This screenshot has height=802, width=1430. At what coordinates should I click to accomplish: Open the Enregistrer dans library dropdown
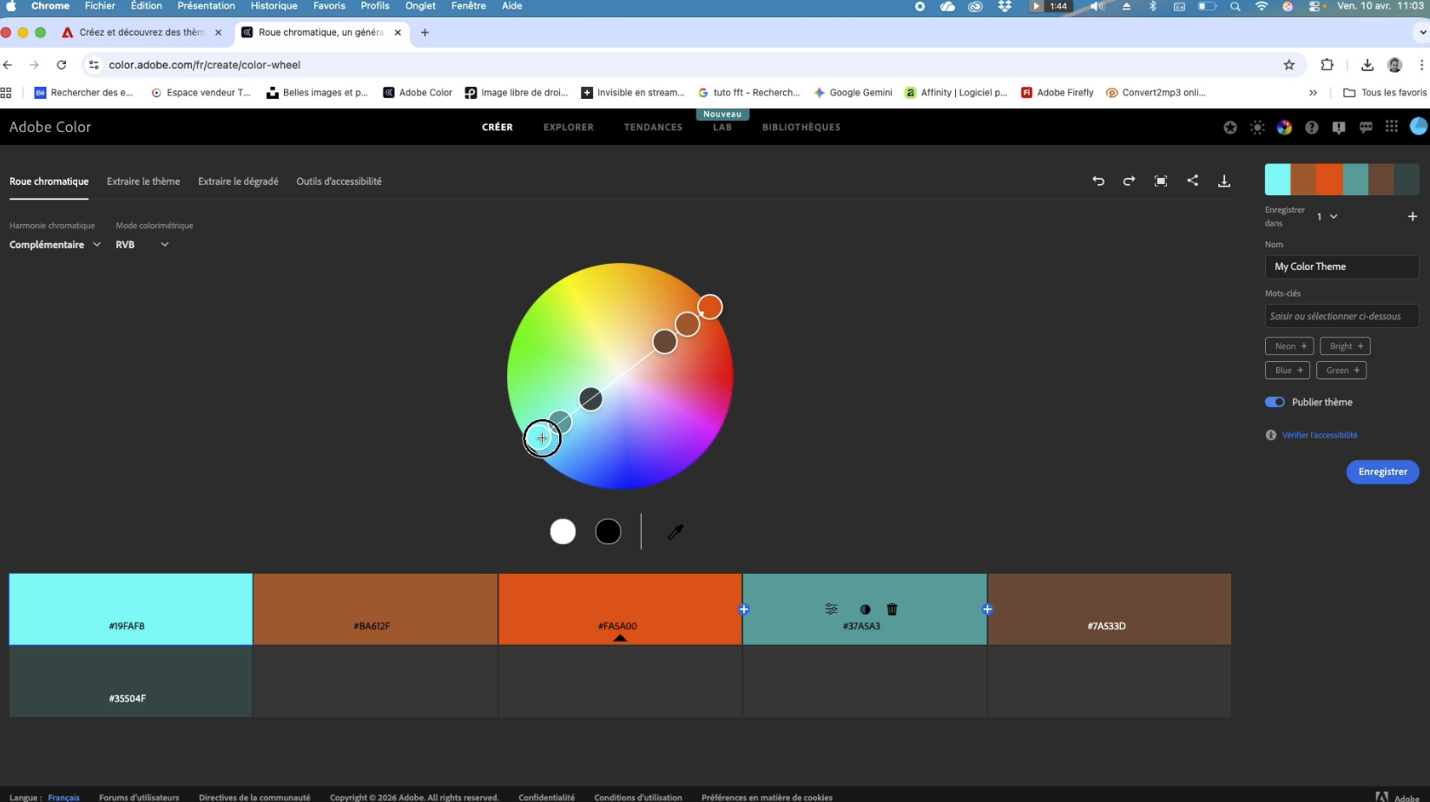pos(1327,216)
